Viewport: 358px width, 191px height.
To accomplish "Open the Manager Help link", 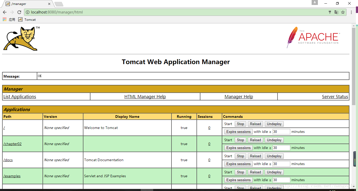I will 239,97.
